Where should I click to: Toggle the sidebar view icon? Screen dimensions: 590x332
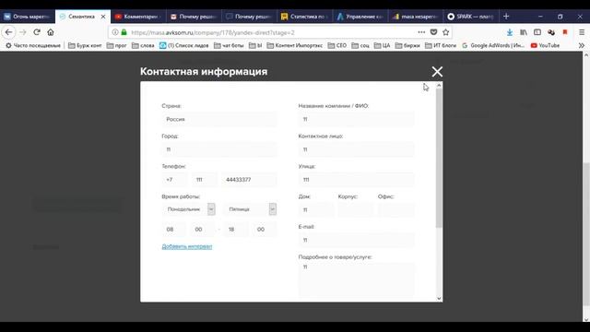pyautogui.click(x=537, y=32)
